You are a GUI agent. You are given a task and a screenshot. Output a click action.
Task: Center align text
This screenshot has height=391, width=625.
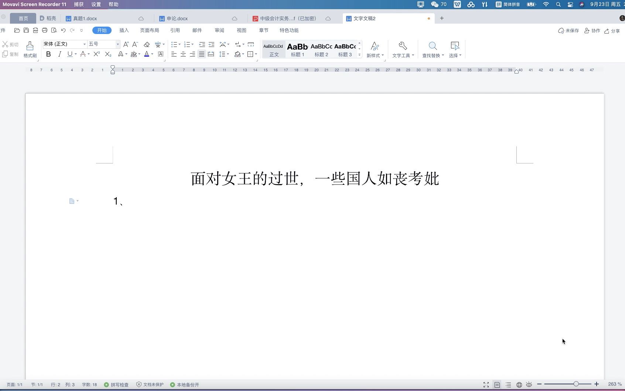point(183,54)
